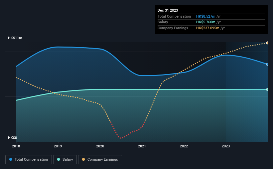273x169 pixels.
Task: Click the orange Company Earnings legend dot
Action: (83, 159)
